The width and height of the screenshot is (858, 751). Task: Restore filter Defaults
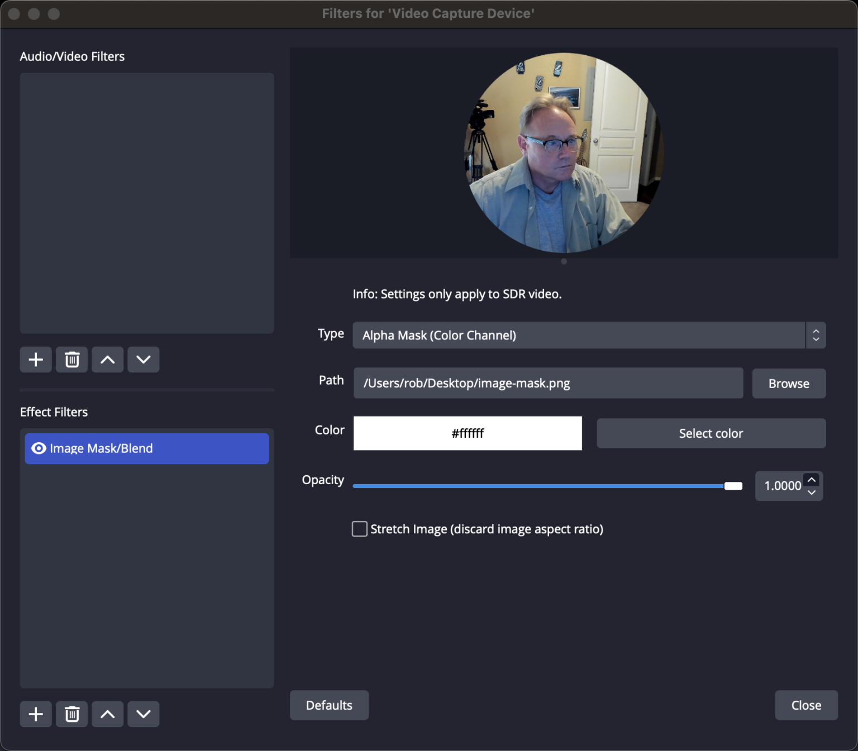328,705
